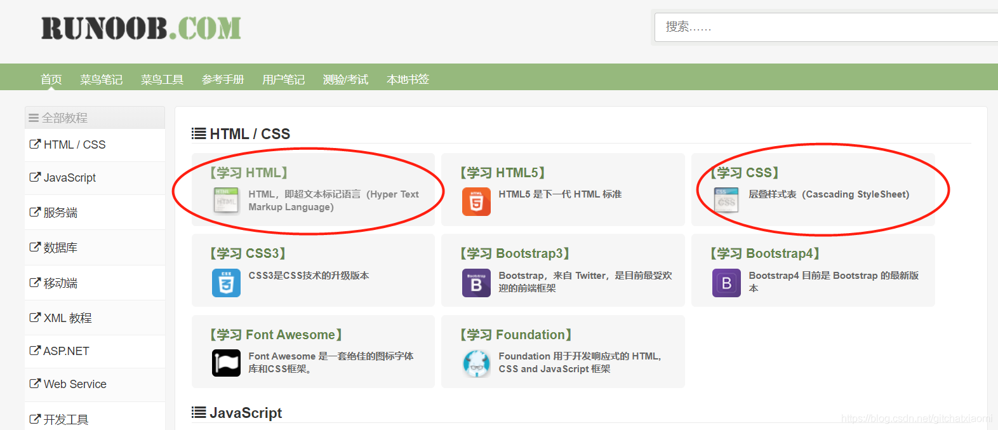The image size is (998, 430).
Task: Open the 用户笔记 nav item
Action: click(x=284, y=79)
